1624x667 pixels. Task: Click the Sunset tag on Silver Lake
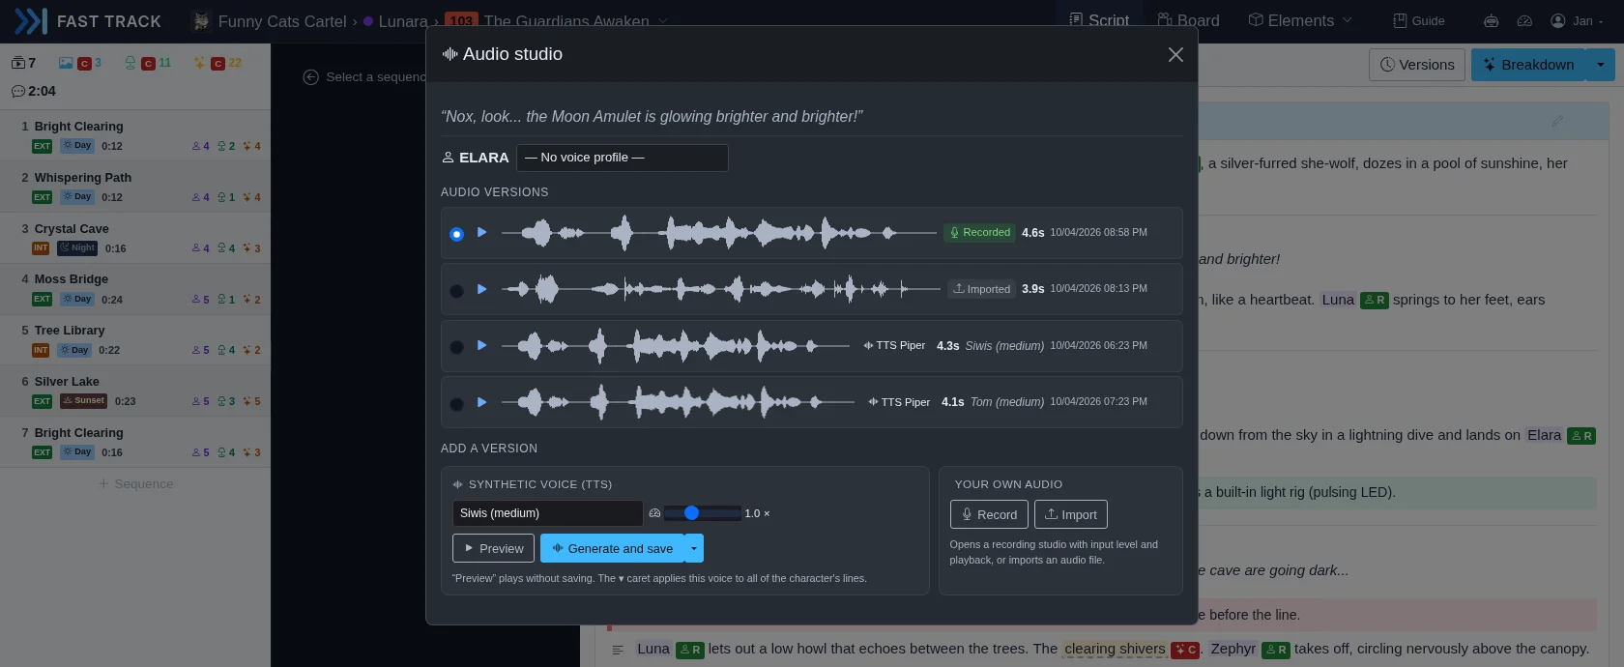pos(83,400)
